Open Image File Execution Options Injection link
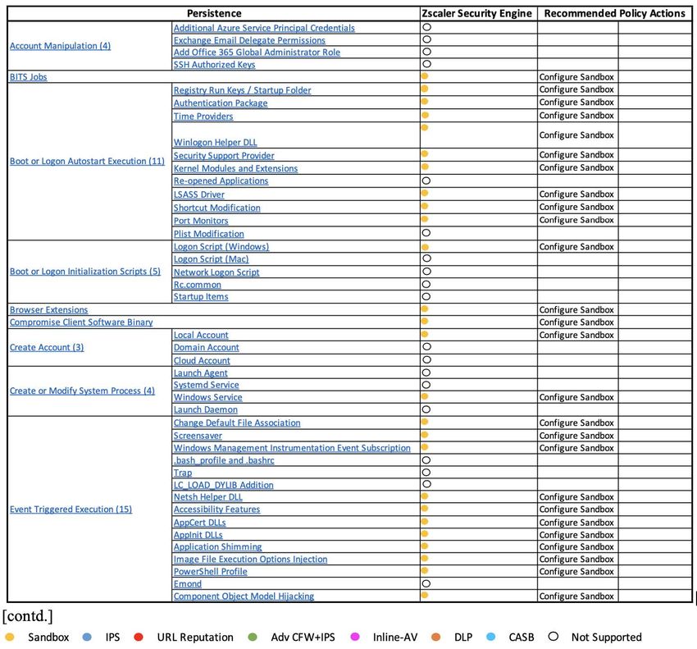Image resolution: width=697 pixels, height=649 pixels. point(250,560)
